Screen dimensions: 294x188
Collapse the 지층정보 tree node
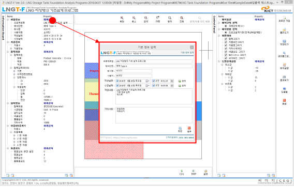[x=8, y=42]
